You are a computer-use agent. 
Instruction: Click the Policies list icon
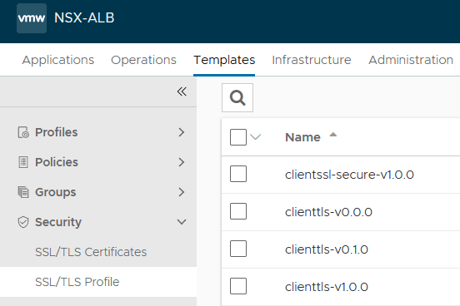23,162
